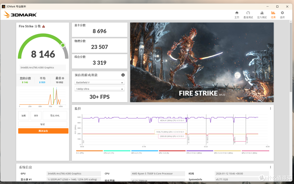
Task: Click the 显卡分数 8 696 score card
Action: click(x=100, y=30)
